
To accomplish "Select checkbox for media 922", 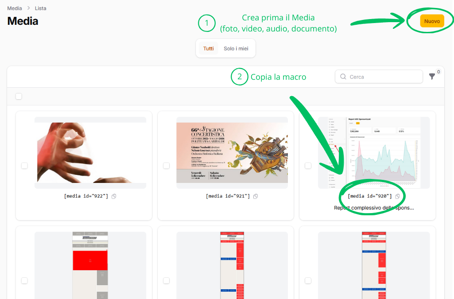I will 24,166.
